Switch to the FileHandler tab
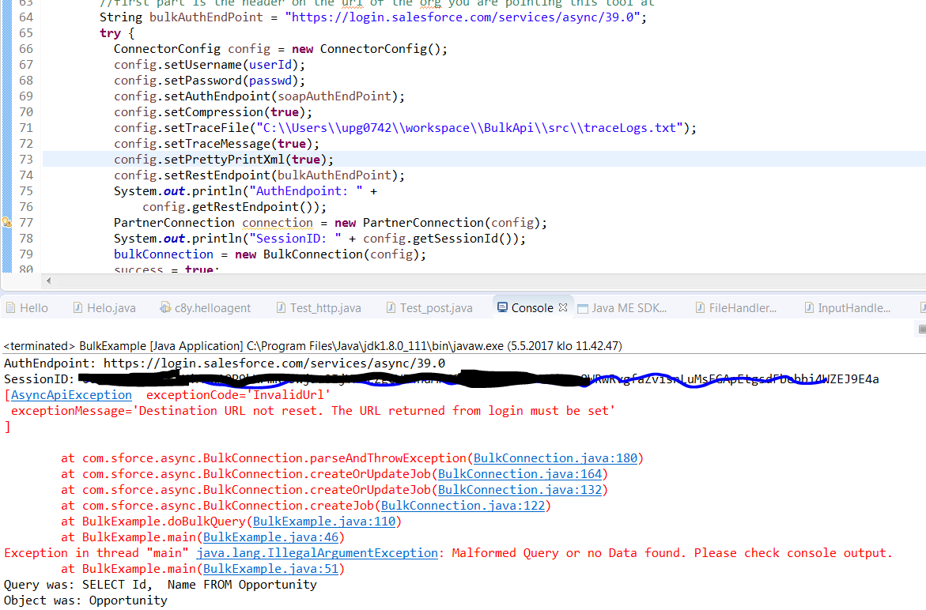926x610 pixels. click(x=736, y=308)
